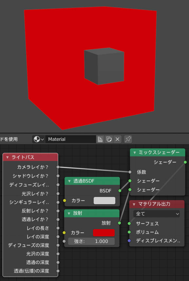Open the 全て target dropdown
This screenshot has width=189, height=281.
[157, 214]
